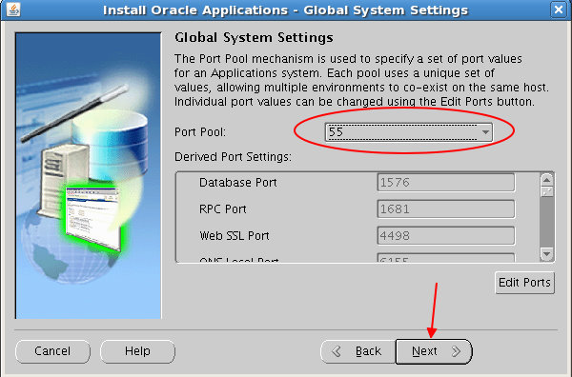This screenshot has width=572, height=377.
Task: Click the Port Pool label
Action: coord(200,132)
